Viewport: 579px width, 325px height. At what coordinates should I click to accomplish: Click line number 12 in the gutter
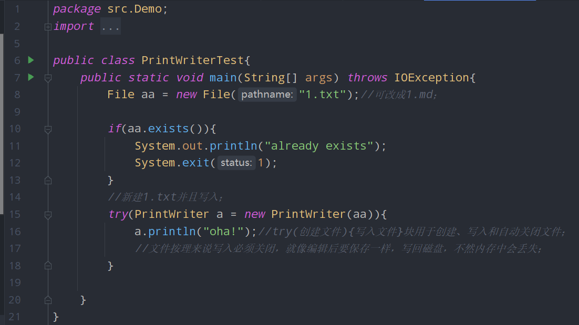click(x=15, y=163)
